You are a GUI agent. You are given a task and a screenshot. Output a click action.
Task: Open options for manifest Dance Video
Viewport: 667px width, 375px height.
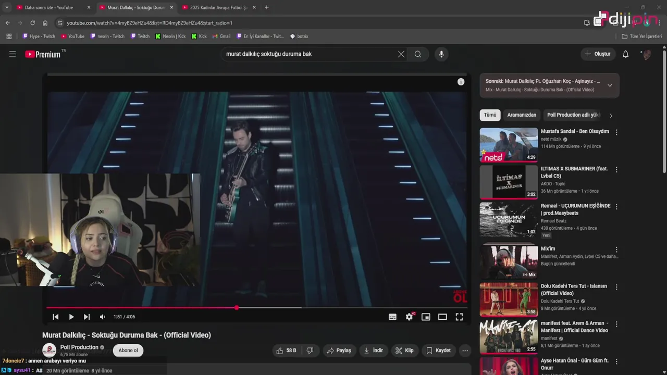[616, 324]
